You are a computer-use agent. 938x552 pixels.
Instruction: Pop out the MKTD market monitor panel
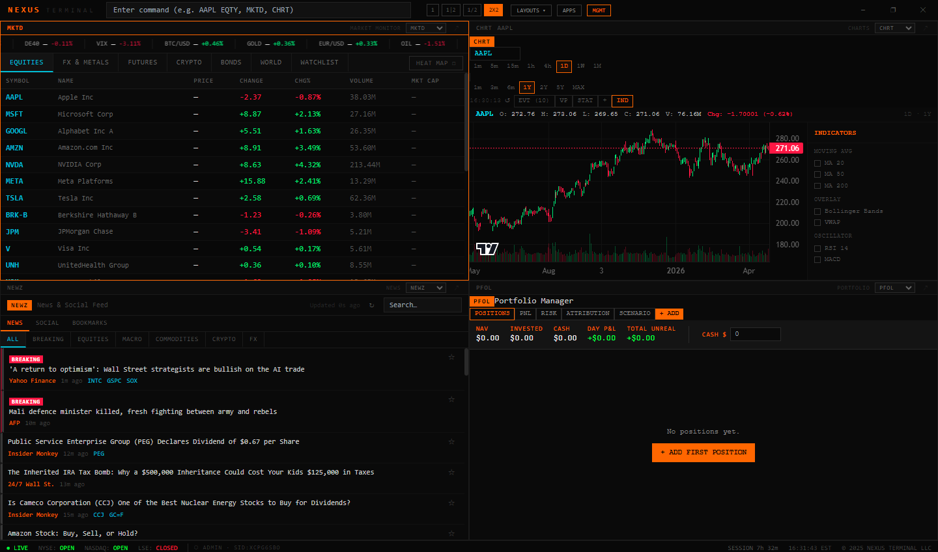(457, 28)
